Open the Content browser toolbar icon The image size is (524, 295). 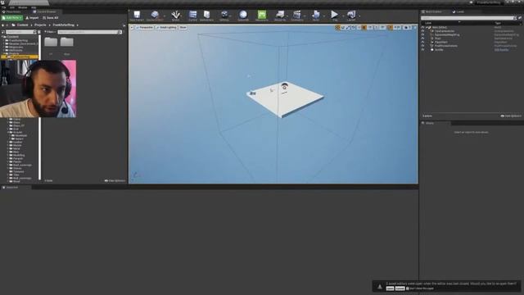click(193, 16)
